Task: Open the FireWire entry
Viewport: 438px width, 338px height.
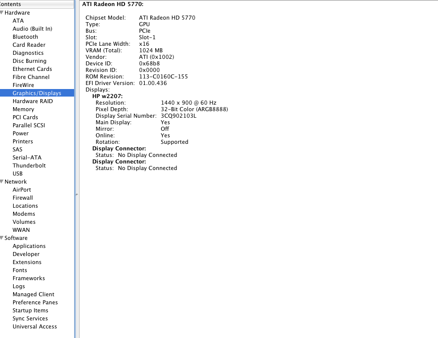Action: [24, 86]
